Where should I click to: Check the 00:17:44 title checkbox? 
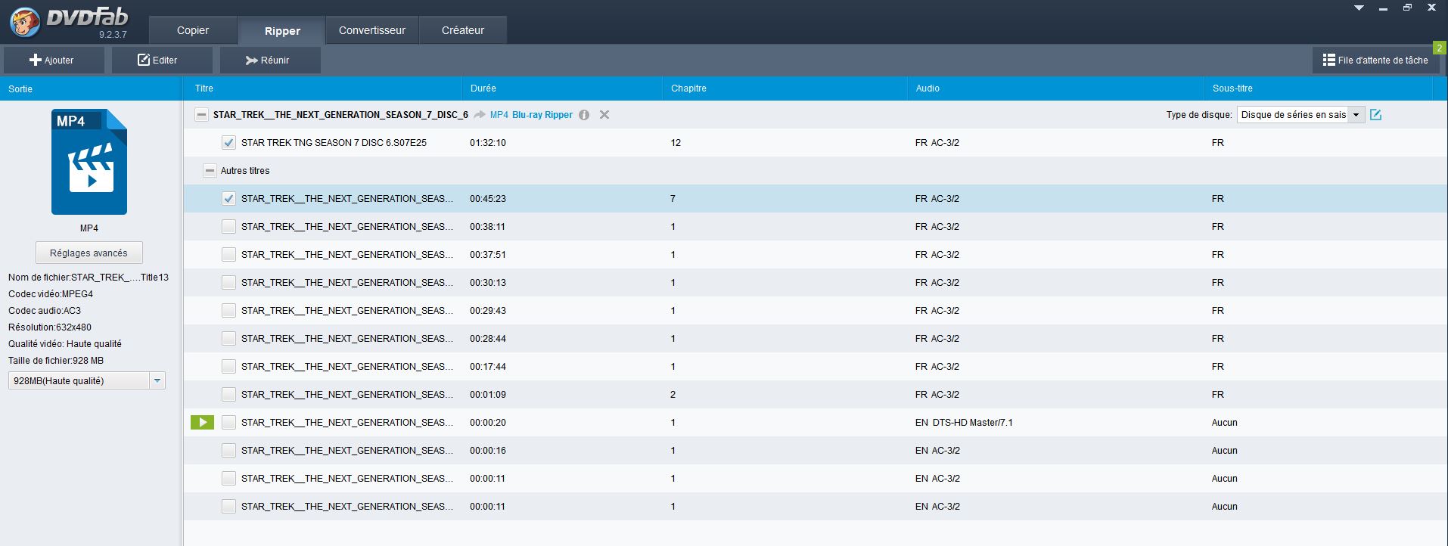pos(228,367)
